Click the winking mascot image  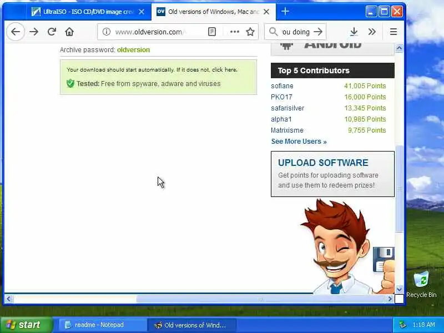point(347,247)
